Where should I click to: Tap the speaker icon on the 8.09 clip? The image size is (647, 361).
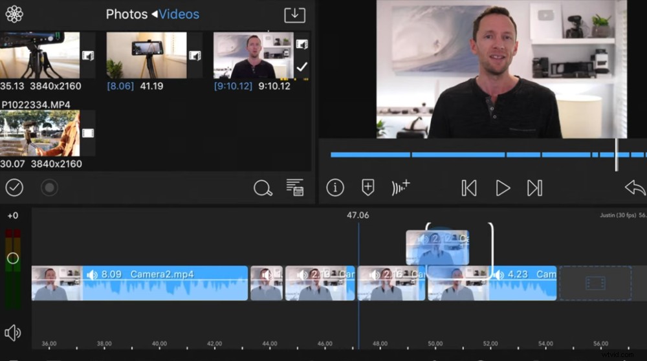click(93, 275)
